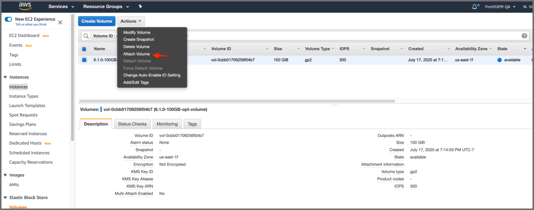Switch to the Description tab

pyautogui.click(x=96, y=124)
